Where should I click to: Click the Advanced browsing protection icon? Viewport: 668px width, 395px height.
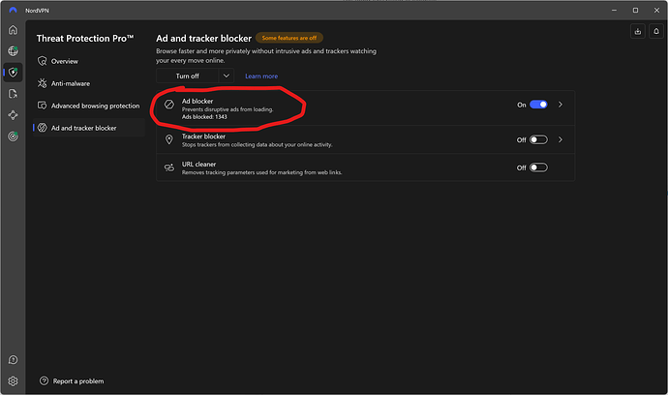[x=43, y=106]
